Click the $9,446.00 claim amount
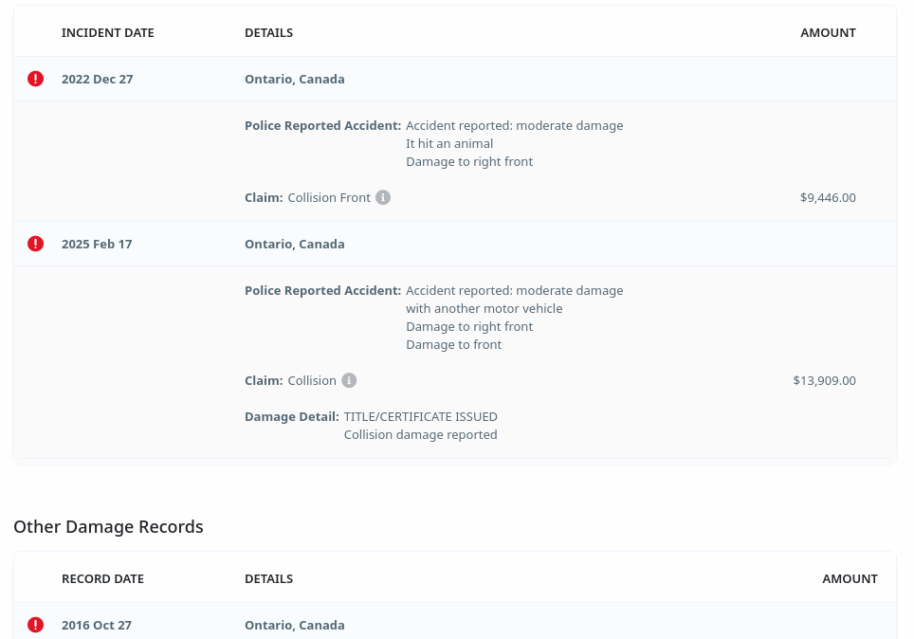914x639 pixels. click(828, 197)
